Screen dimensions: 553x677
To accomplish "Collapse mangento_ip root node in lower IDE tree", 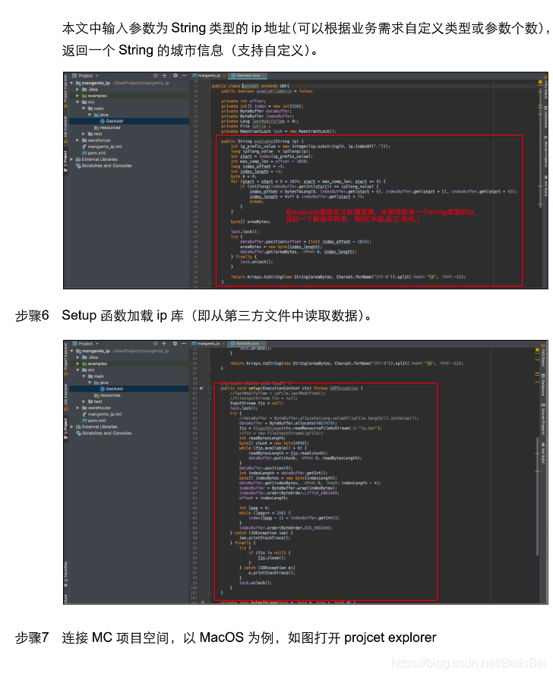I will [71, 351].
